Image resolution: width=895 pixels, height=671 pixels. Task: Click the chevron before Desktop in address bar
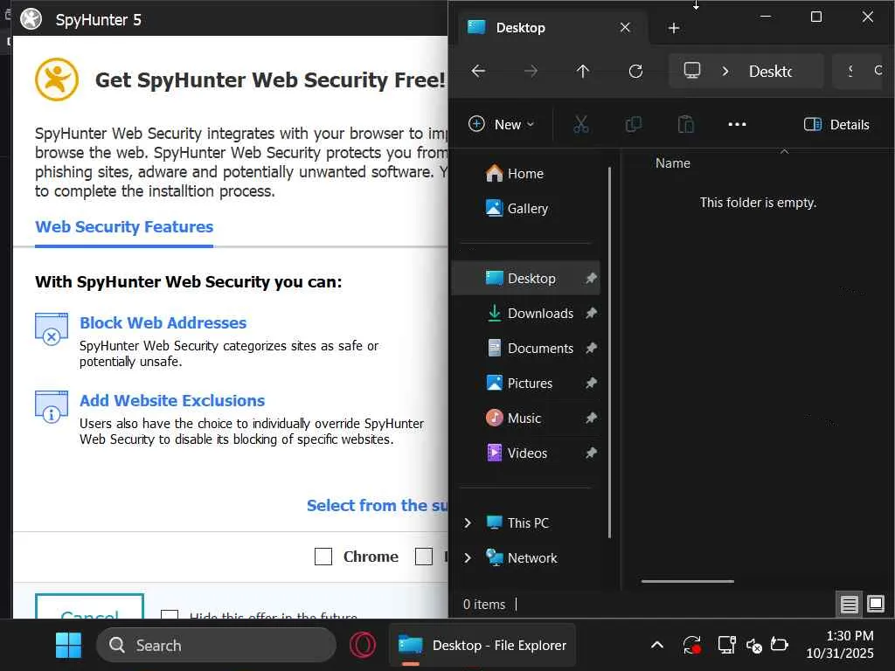pos(725,72)
